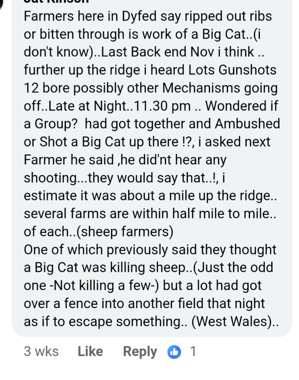Image resolution: width=299 pixels, height=380 pixels.
Task: Click the word shooting in the comment
Action: [50, 178]
